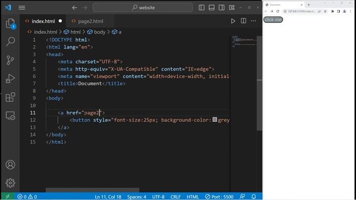
Task: Open the browser three-dot menu
Action: pos(350,11)
